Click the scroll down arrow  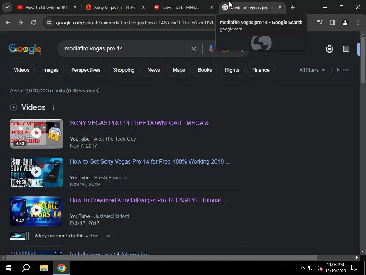363,251
